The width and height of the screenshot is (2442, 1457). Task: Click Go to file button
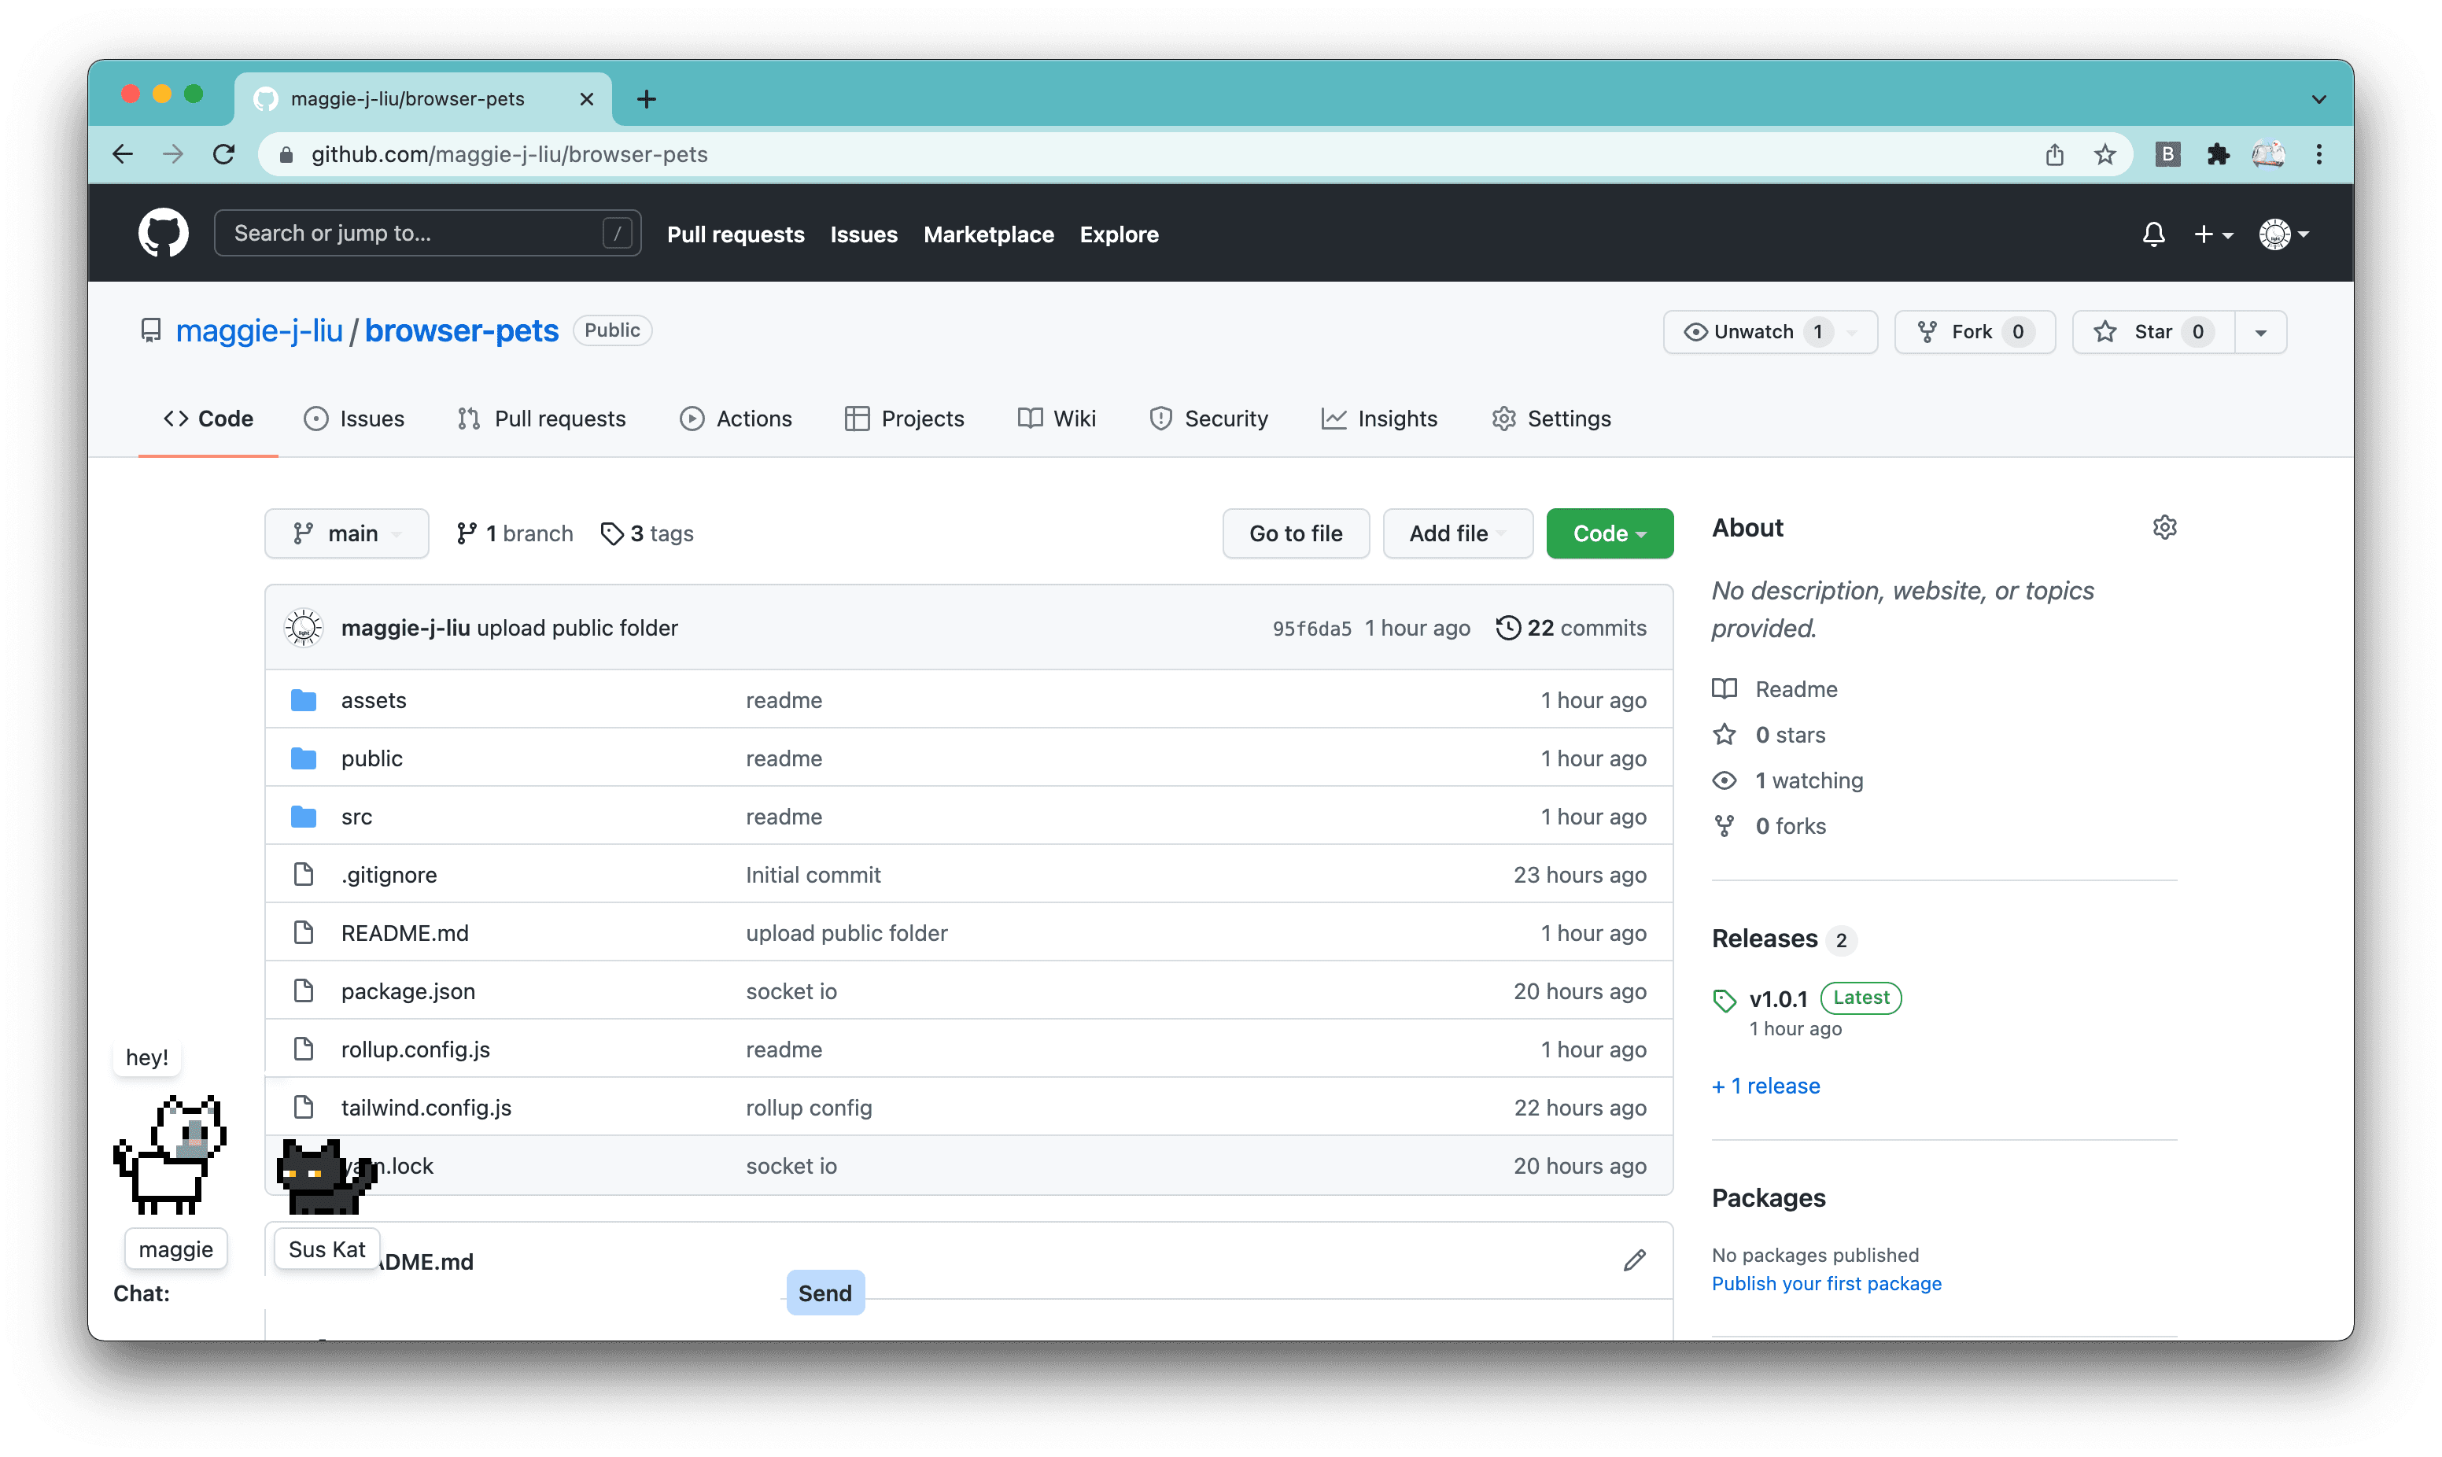pos(1297,533)
